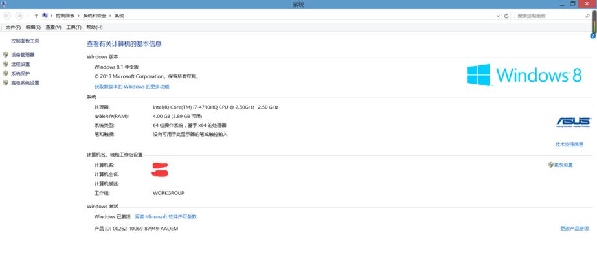This screenshot has height=259, width=597.
Task: Click the system window icon in title bar
Action: tap(4, 4)
